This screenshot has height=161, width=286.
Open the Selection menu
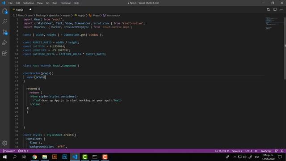tap(29, 3)
